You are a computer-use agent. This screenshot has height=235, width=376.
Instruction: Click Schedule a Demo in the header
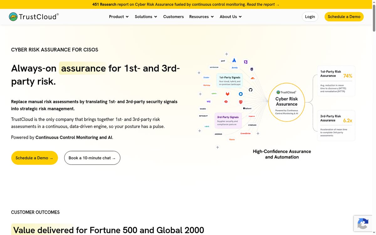[x=344, y=17]
